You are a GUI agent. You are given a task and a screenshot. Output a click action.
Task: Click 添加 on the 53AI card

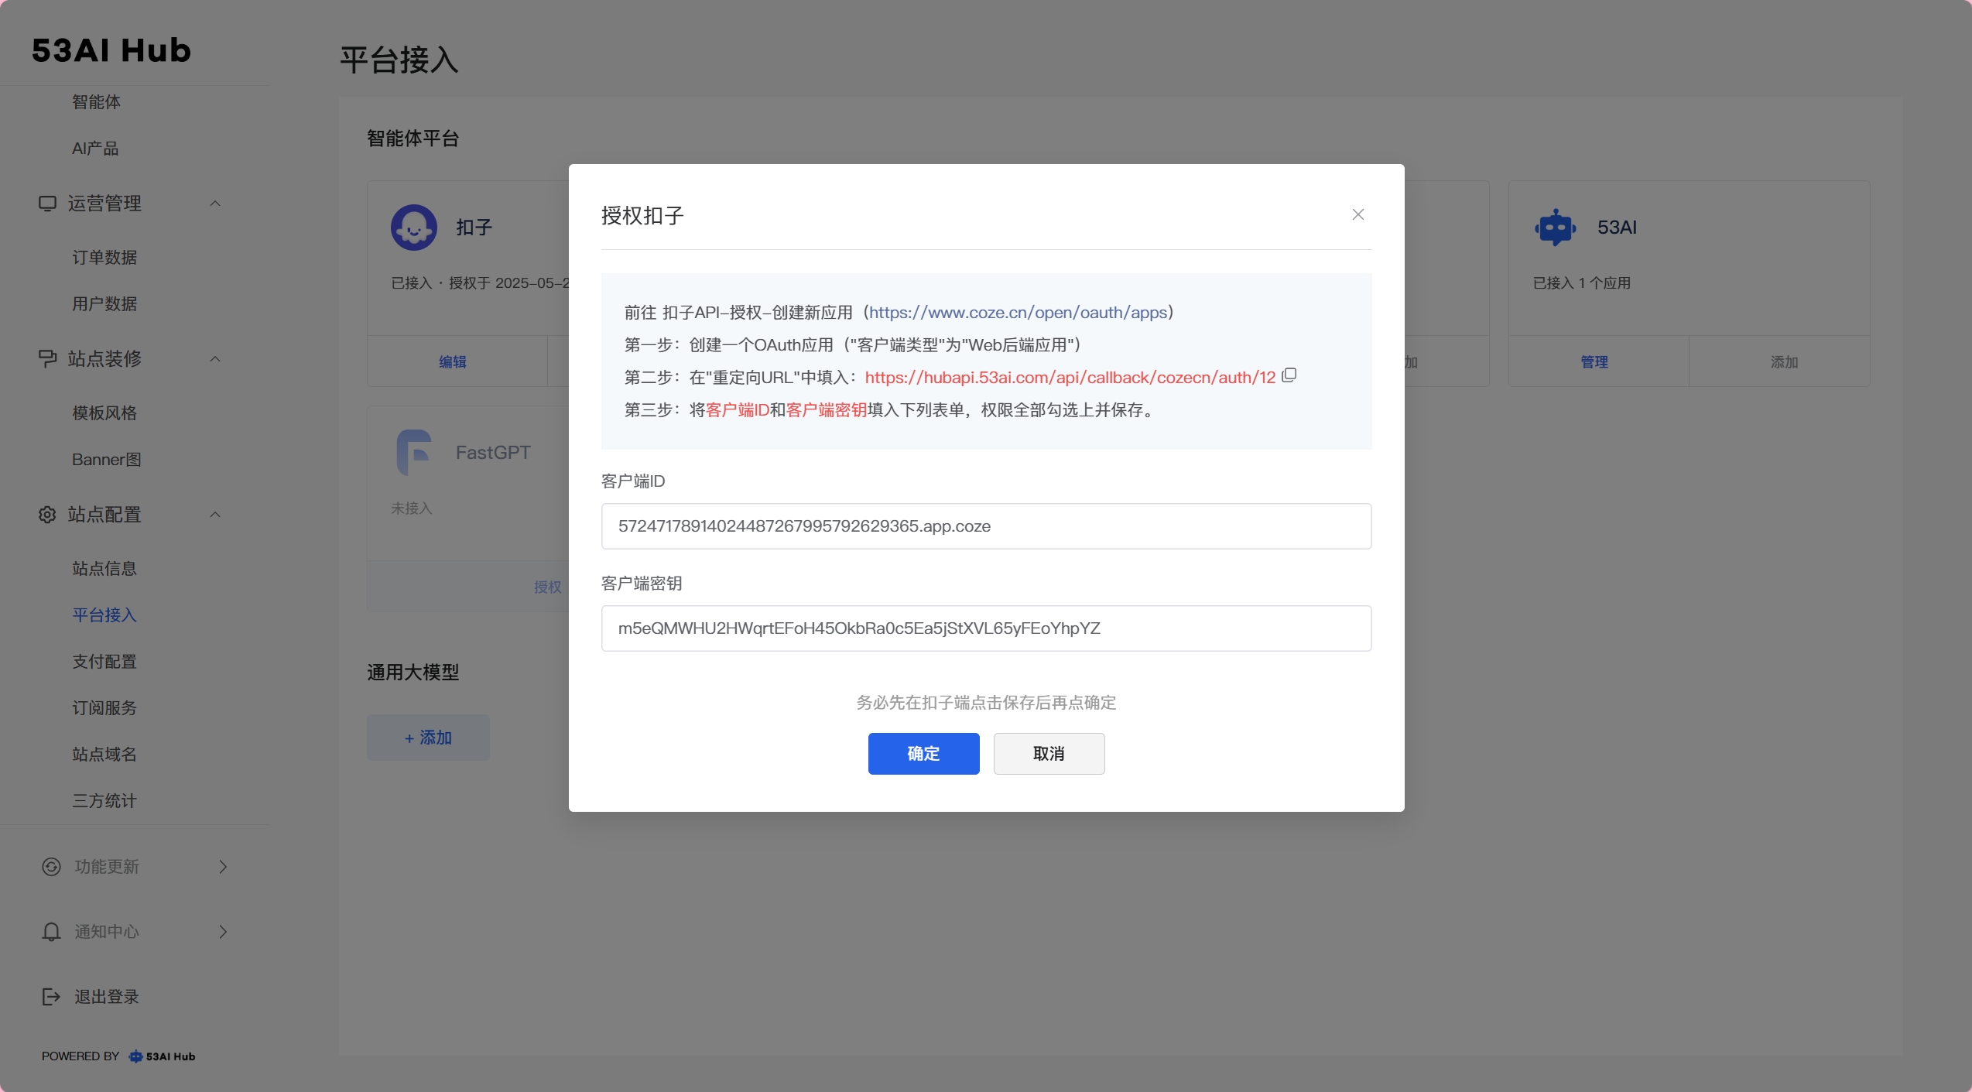(x=1784, y=361)
